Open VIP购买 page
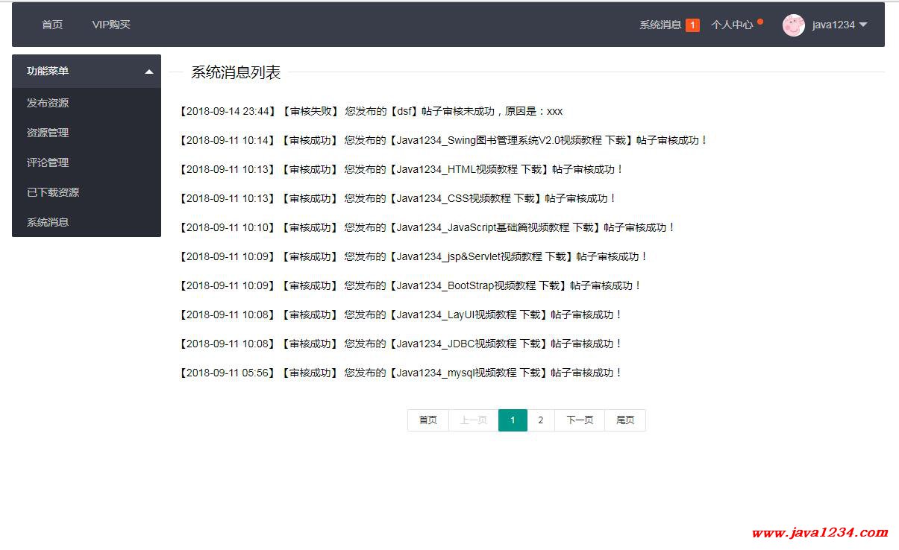 point(111,25)
